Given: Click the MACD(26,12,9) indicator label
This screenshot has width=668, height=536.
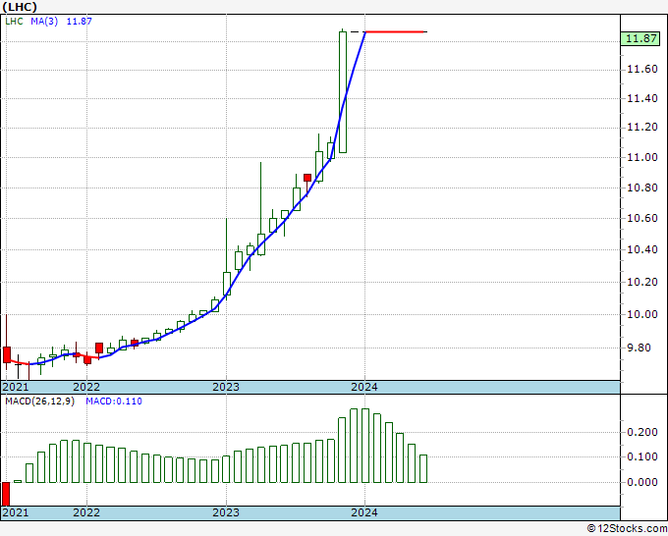Looking at the screenshot, I should point(39,402).
